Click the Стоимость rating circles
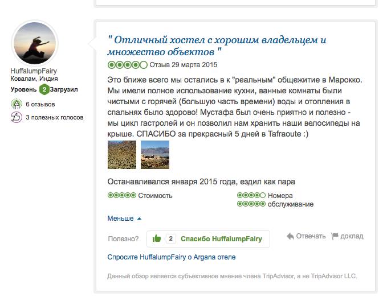Image resolution: width=387 pixels, height=305 pixels. pos(122,196)
